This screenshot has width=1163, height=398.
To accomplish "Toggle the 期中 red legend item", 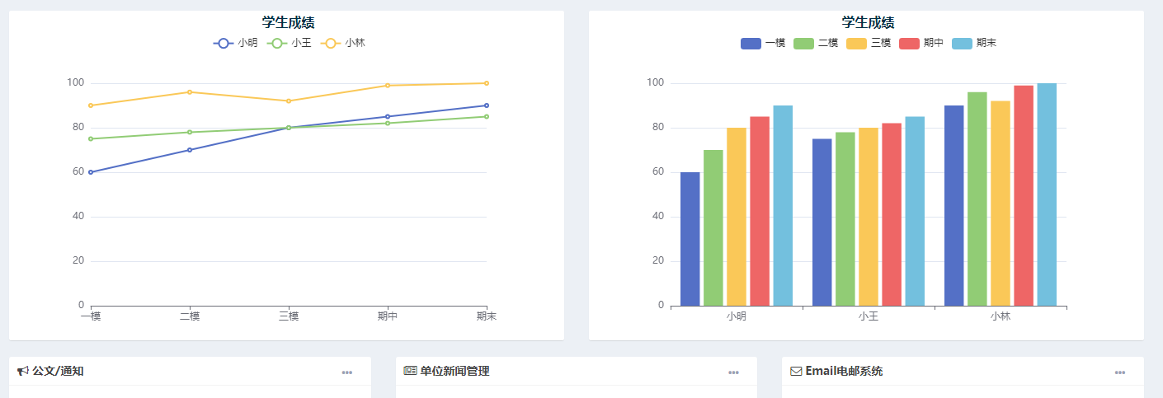I will [921, 43].
